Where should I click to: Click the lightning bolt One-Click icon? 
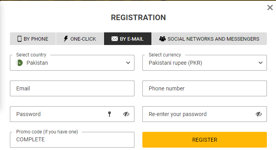click(x=66, y=39)
